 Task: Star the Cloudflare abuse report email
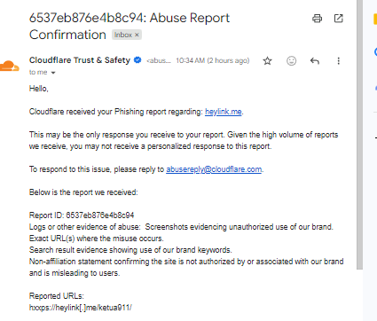pyautogui.click(x=267, y=61)
